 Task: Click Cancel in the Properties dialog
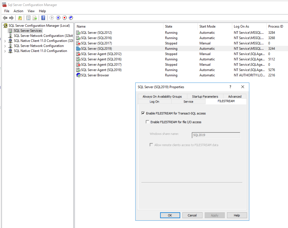pyautogui.click(x=192, y=215)
